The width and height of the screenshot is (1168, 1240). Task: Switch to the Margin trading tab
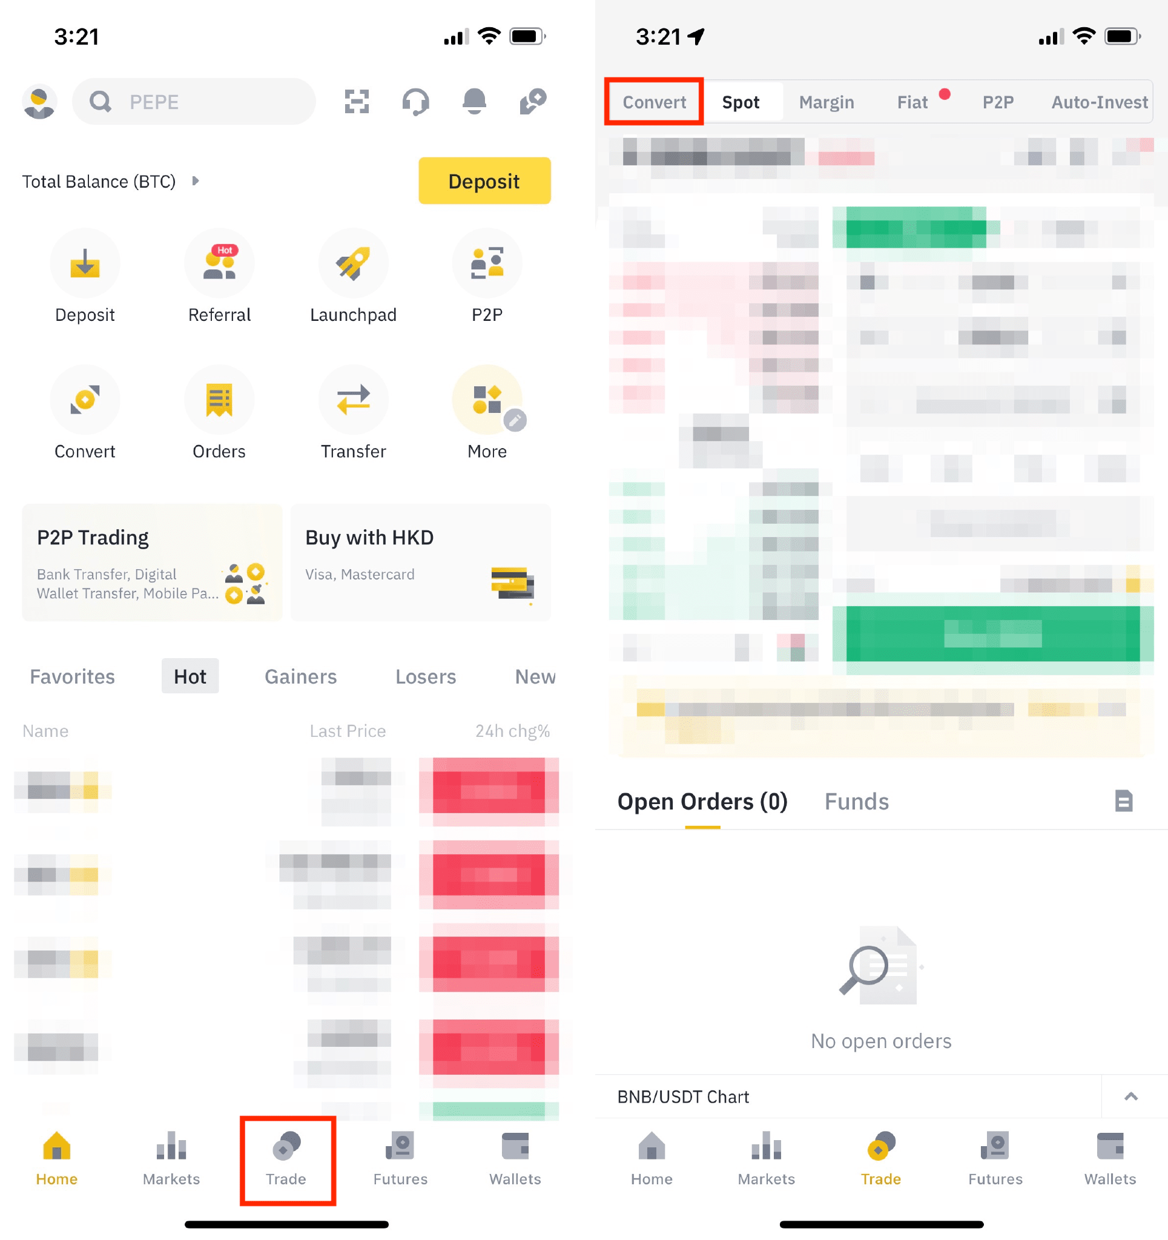coord(823,101)
